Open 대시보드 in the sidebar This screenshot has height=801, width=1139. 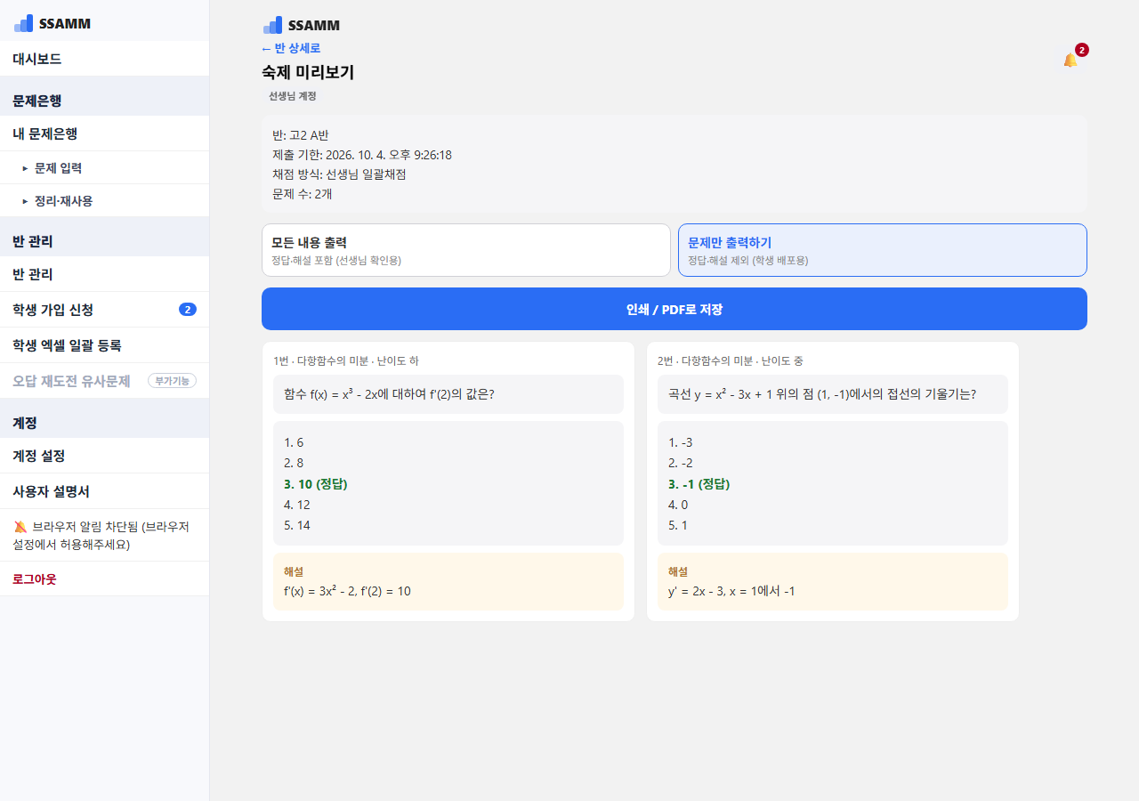click(x=104, y=59)
